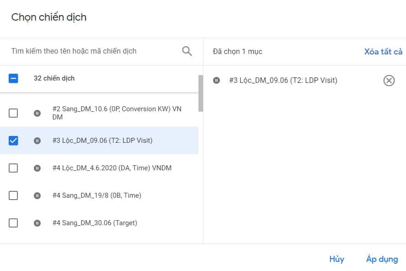Uncheck the #3 Lộc_DM_09.06 campaign checkbox
Screen dimensions: 406x271
point(13,141)
